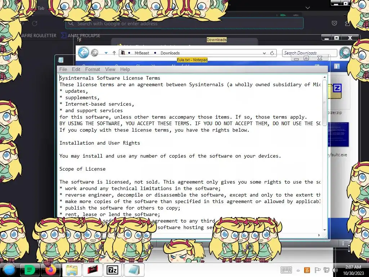The width and height of the screenshot is (369, 277).
Task: Open the network tray icon
Action: pos(326,270)
